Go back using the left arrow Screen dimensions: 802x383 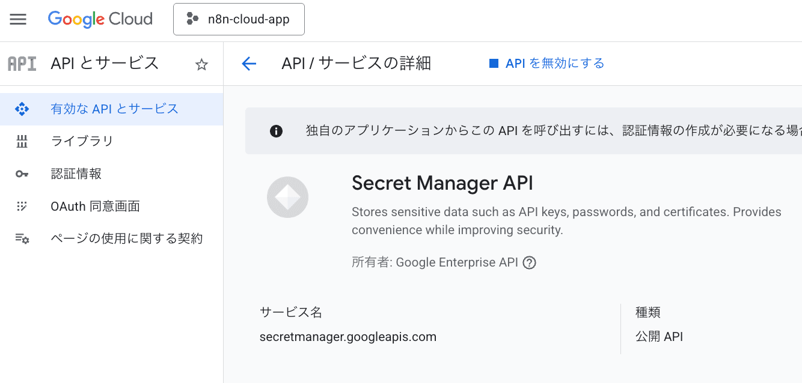(x=248, y=64)
